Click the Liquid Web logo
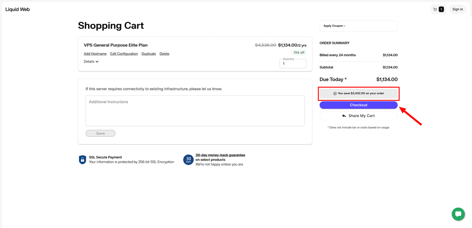This screenshot has width=472, height=228. tap(17, 9)
